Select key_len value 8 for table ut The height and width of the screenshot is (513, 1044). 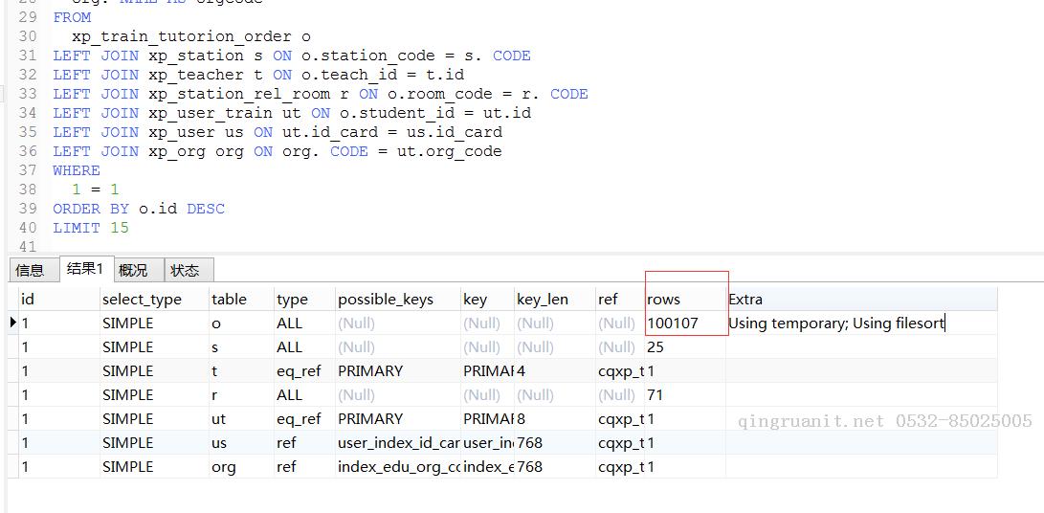coord(555,419)
